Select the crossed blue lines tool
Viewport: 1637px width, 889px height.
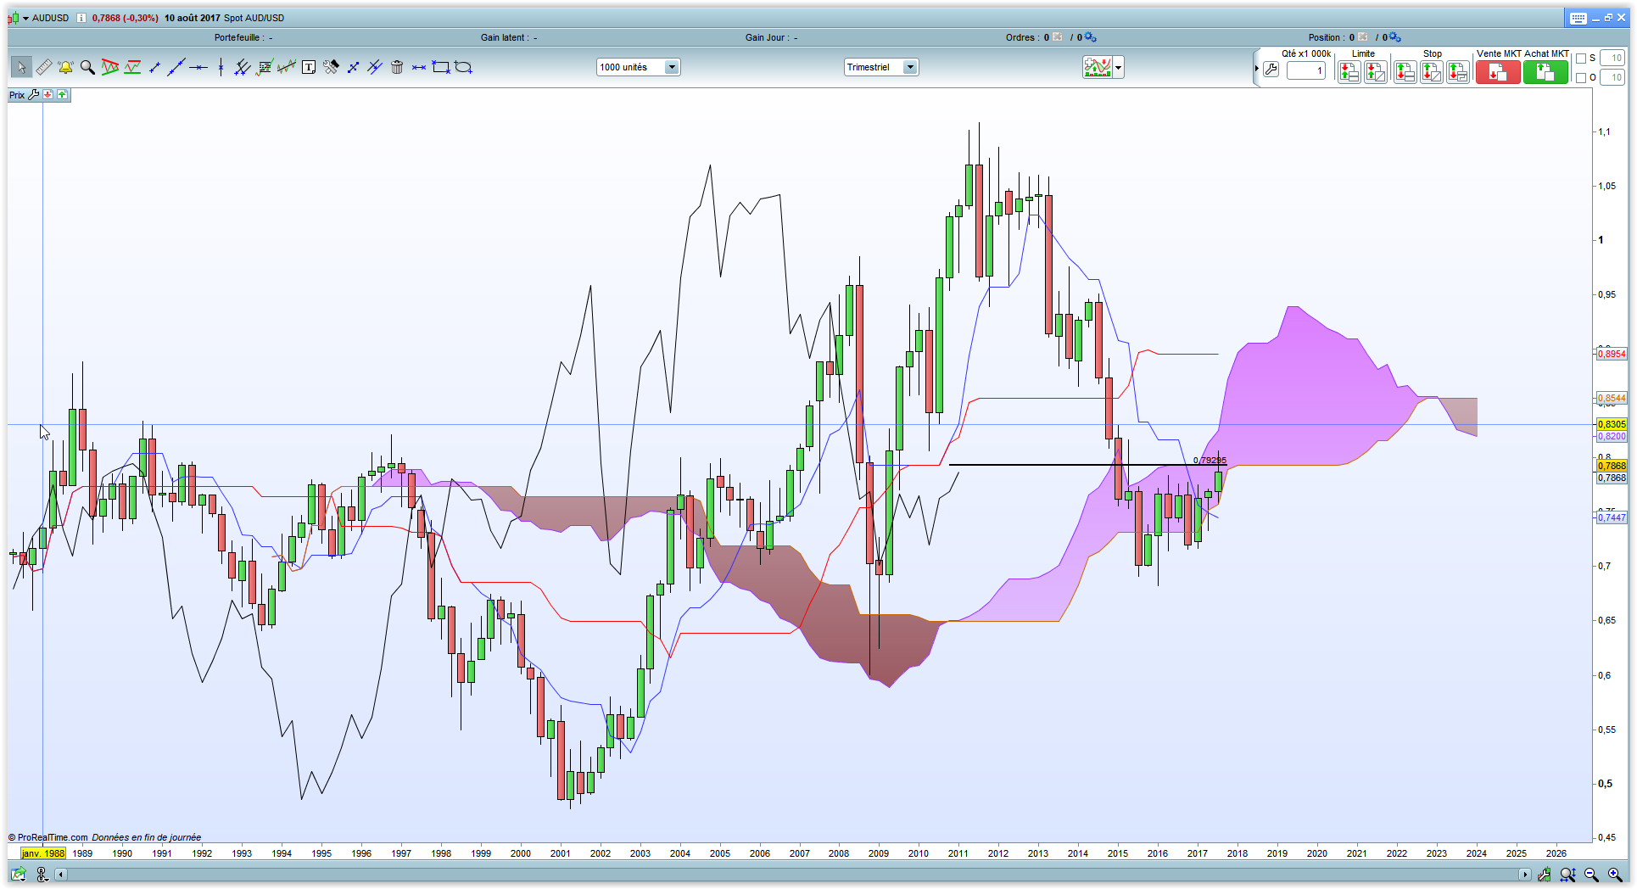click(375, 67)
